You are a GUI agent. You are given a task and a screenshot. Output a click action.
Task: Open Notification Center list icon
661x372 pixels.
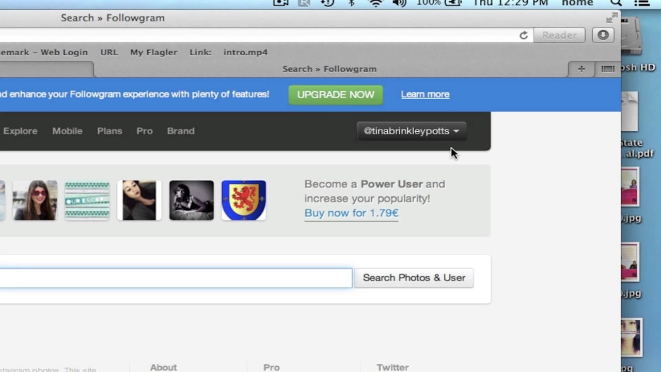pyautogui.click(x=641, y=3)
